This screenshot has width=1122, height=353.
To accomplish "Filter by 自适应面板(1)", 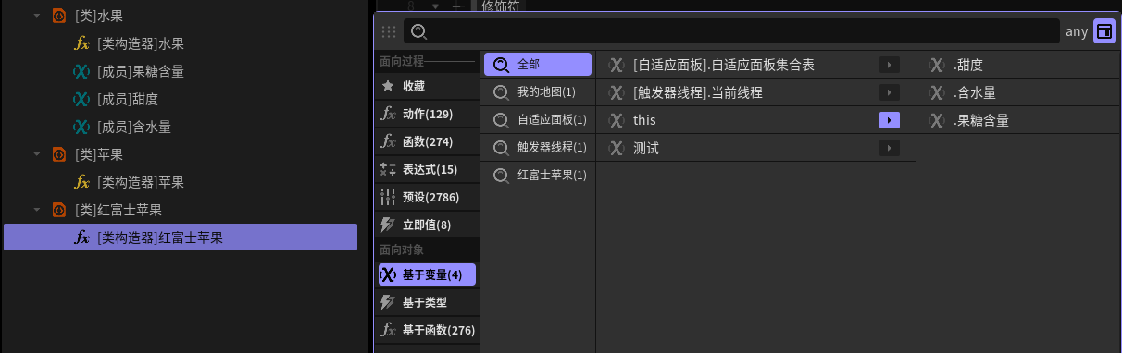I will (x=538, y=120).
